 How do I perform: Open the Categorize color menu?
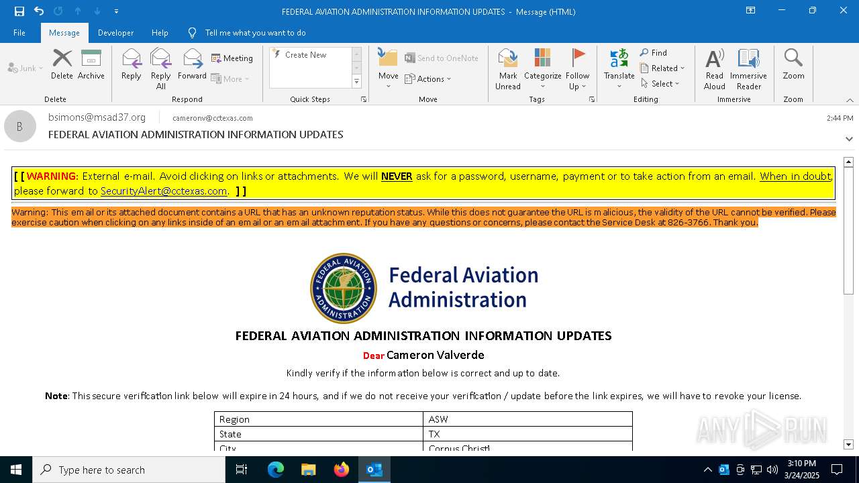point(543,69)
